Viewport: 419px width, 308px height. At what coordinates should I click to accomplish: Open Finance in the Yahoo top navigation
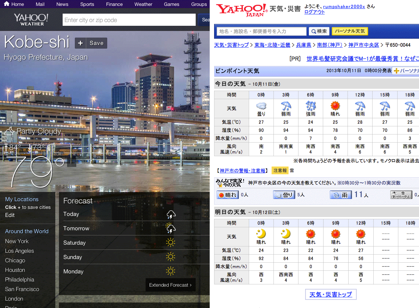(114, 4)
